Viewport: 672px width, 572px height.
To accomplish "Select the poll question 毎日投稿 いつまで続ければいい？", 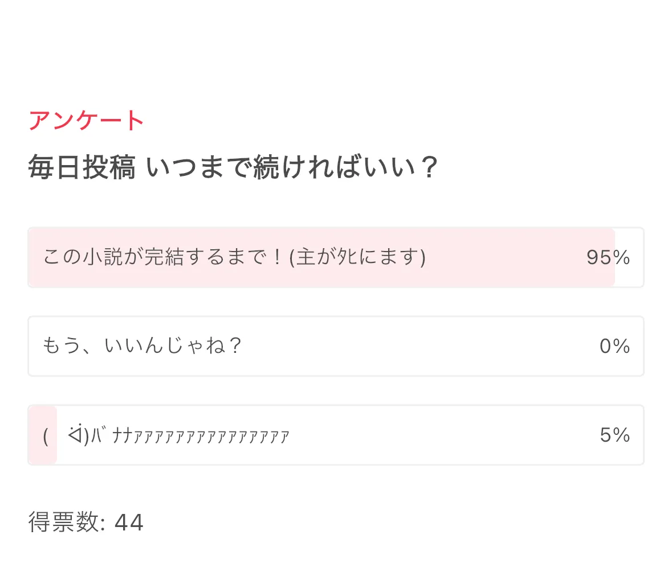I will [233, 167].
